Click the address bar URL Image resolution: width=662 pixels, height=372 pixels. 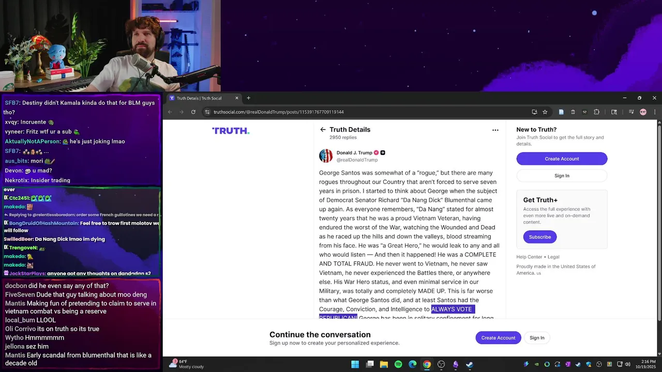click(279, 112)
